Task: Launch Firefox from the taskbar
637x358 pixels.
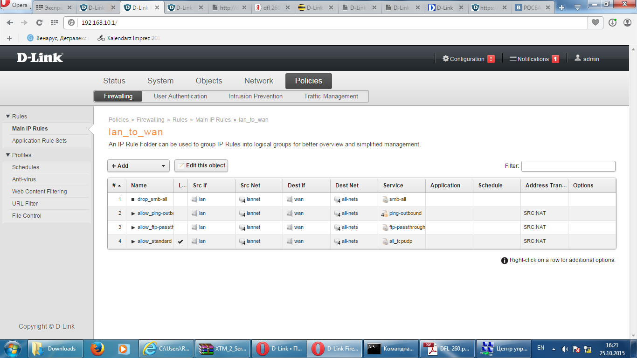Action: pyautogui.click(x=97, y=349)
